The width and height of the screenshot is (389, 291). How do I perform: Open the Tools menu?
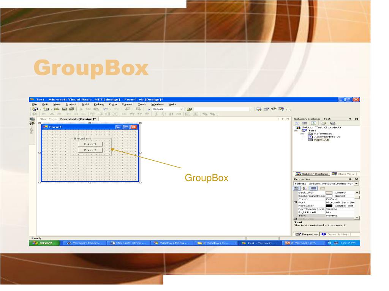point(142,105)
